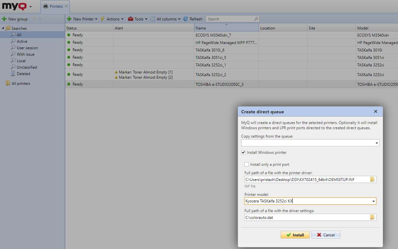Click the Install button
398x249 pixels.
(x=295, y=235)
